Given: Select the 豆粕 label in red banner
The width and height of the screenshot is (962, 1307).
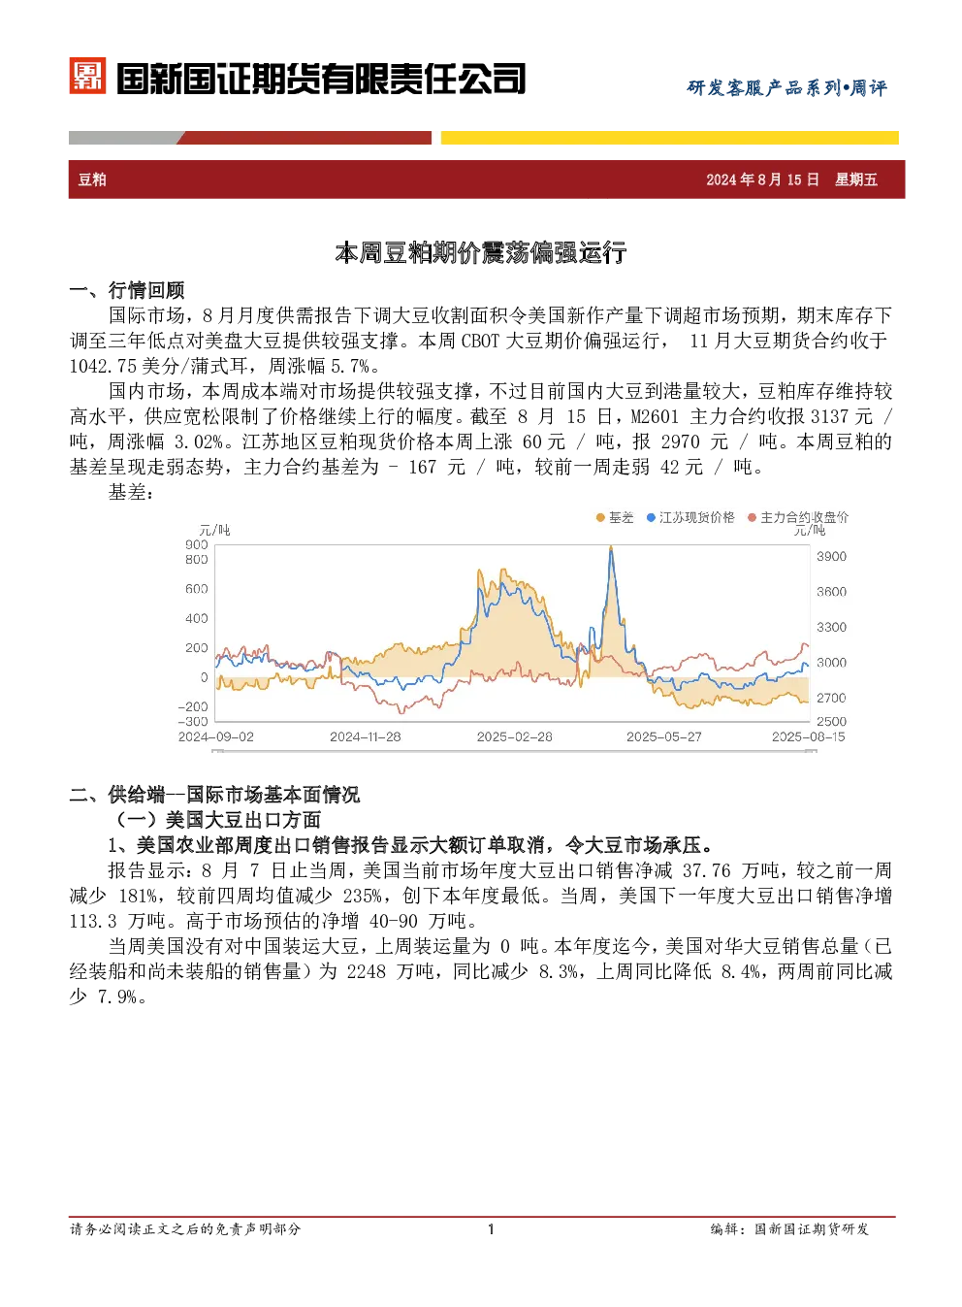Looking at the screenshot, I should (x=92, y=180).
